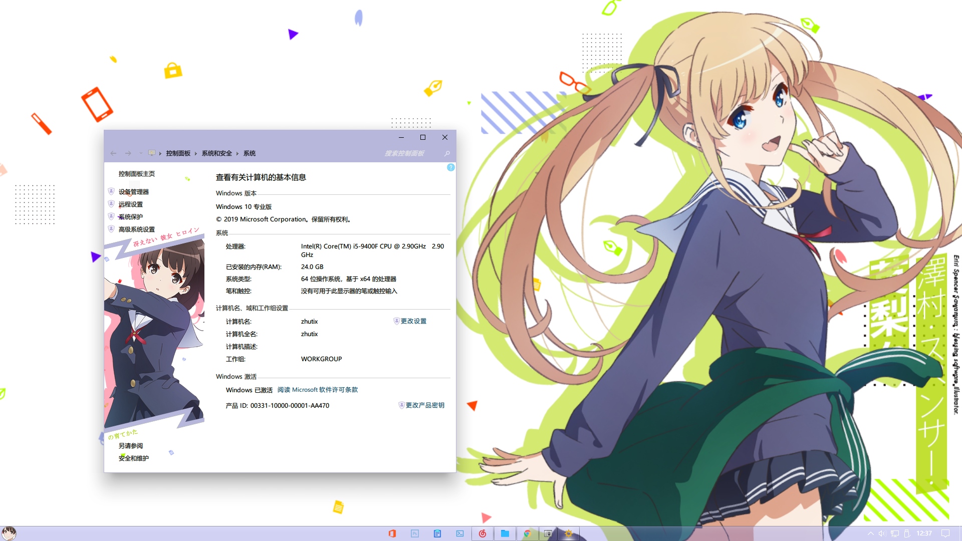
Task: Open the camera screenshot taskbar app
Action: tap(548, 533)
